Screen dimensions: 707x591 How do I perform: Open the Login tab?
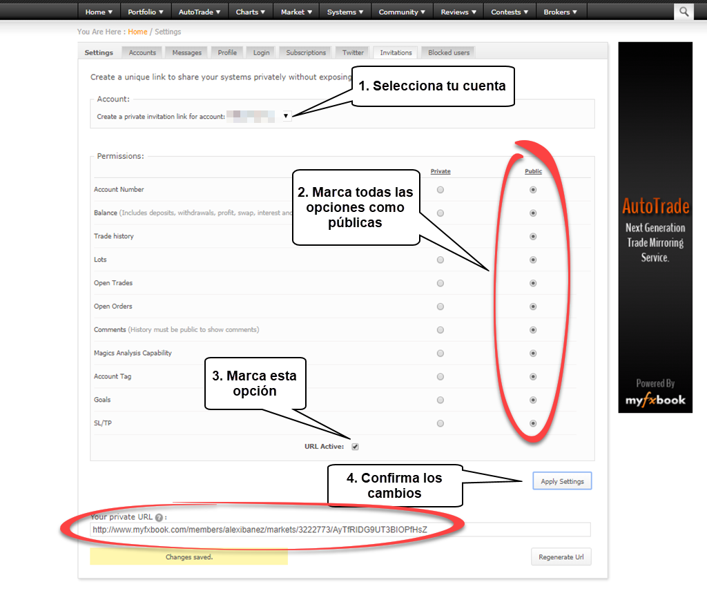point(261,52)
